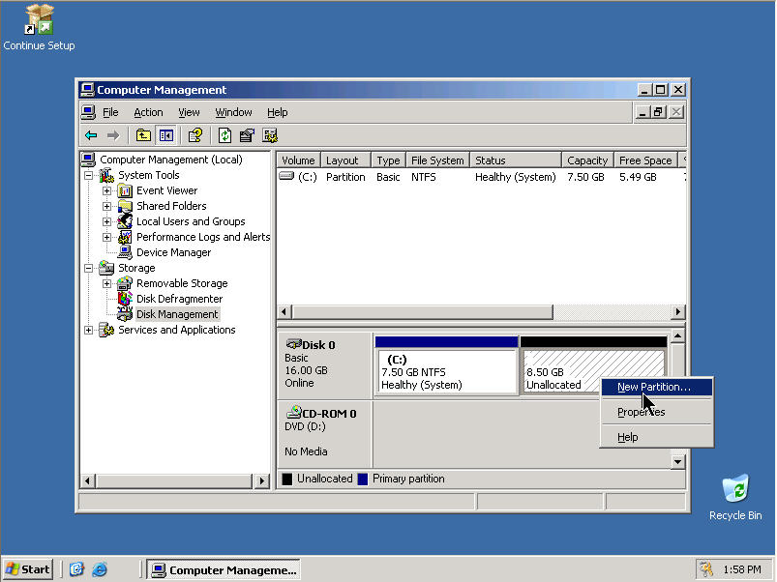Open the Action menu
777x582 pixels.
pos(148,112)
